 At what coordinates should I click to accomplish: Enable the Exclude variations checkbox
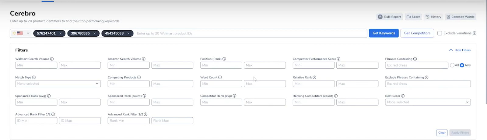[440, 33]
